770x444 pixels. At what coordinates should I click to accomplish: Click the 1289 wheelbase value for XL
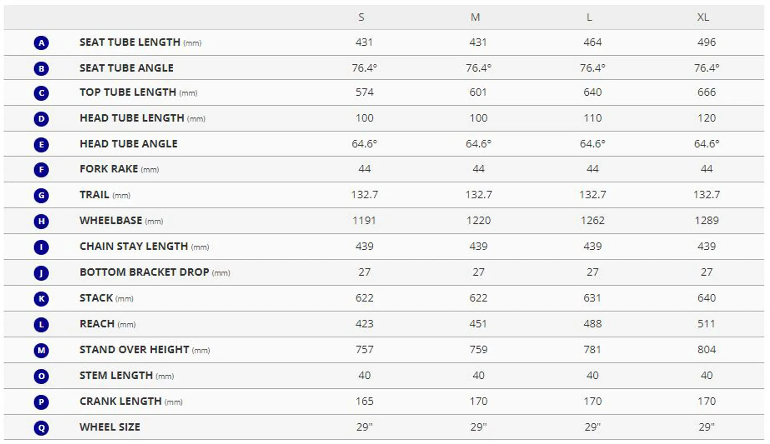click(707, 220)
